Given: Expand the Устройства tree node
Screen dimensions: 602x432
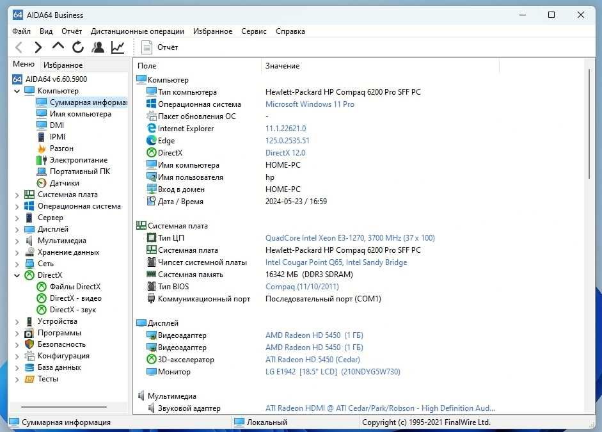Looking at the screenshot, I should pos(17,322).
